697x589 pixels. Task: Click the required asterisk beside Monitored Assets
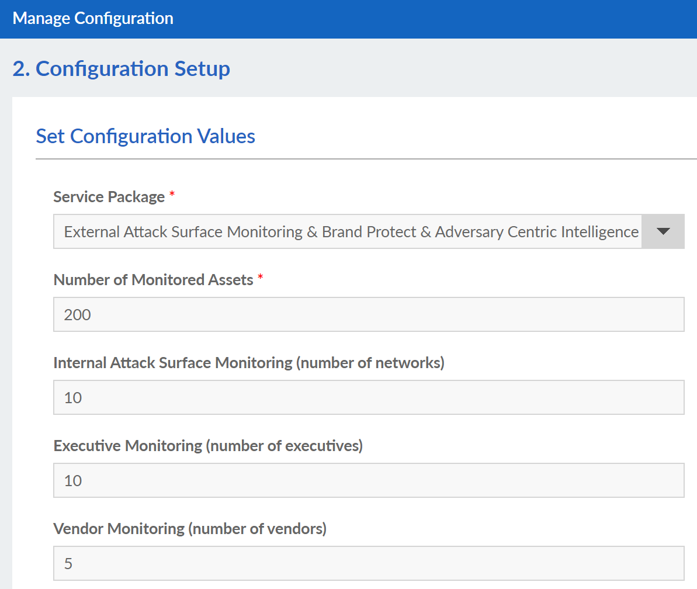(x=261, y=279)
